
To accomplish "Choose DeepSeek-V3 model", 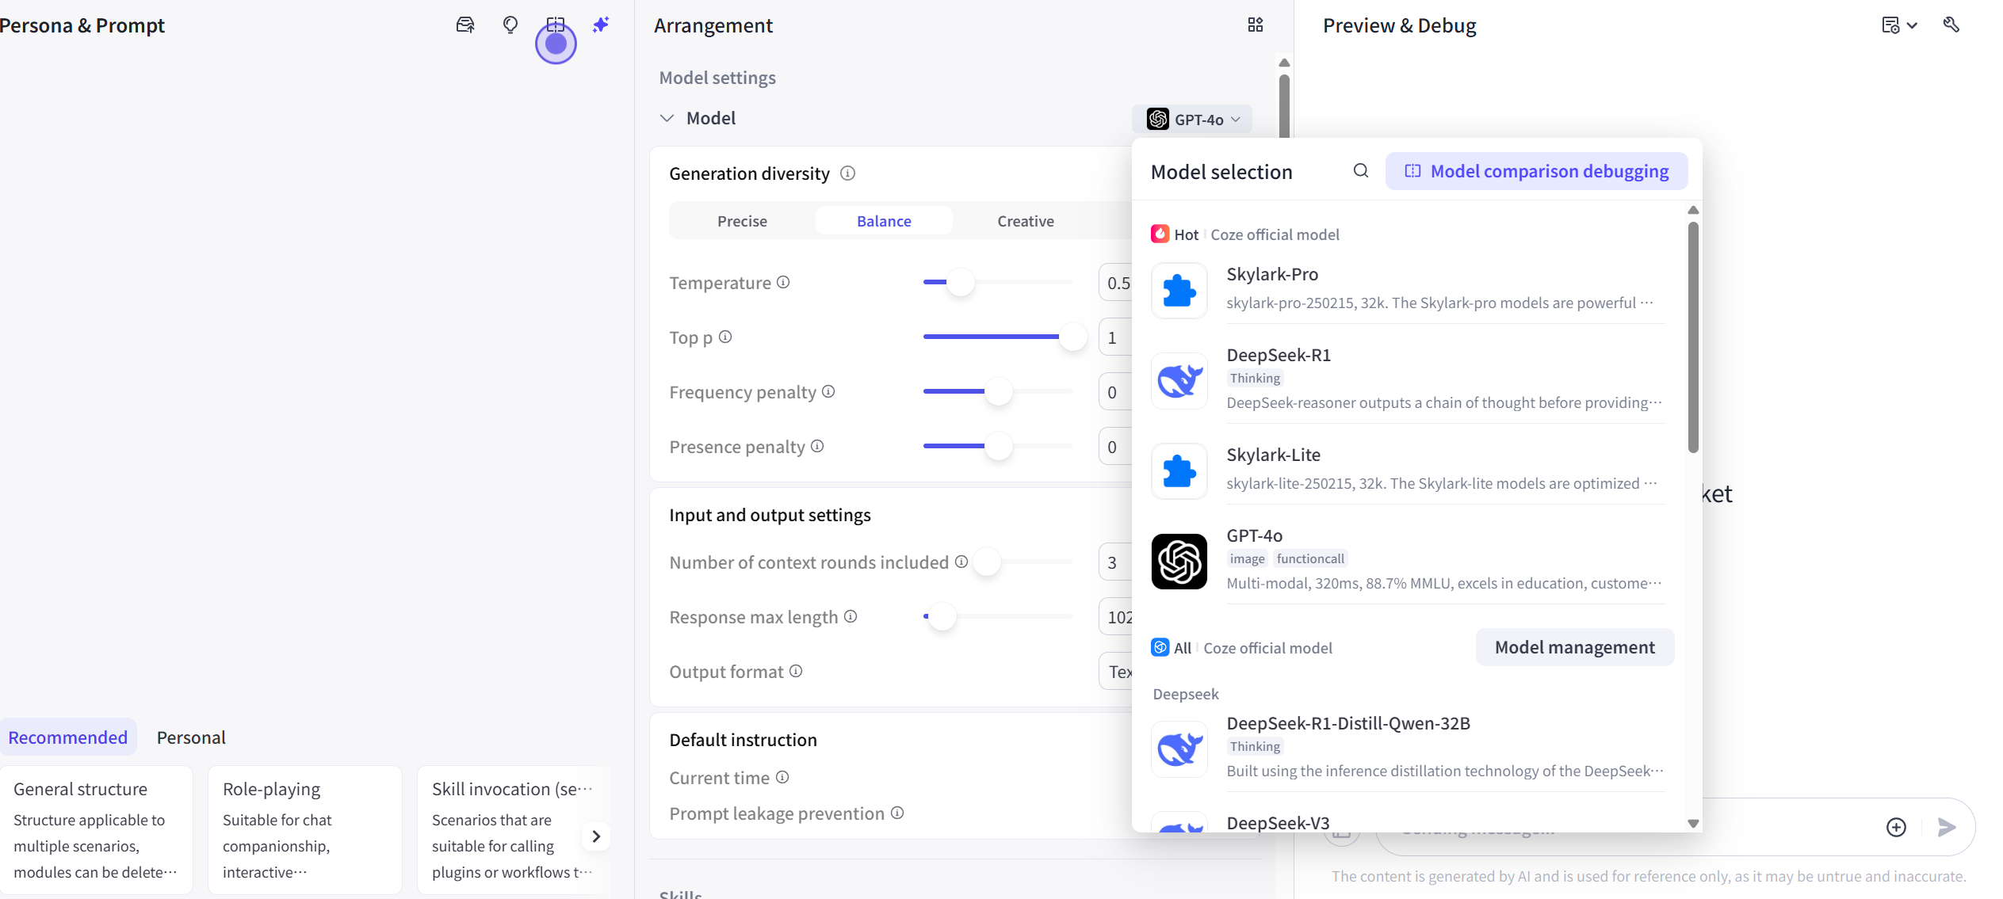I will (x=1408, y=822).
